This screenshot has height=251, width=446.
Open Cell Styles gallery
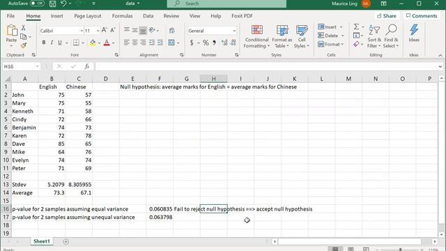tap(302, 36)
